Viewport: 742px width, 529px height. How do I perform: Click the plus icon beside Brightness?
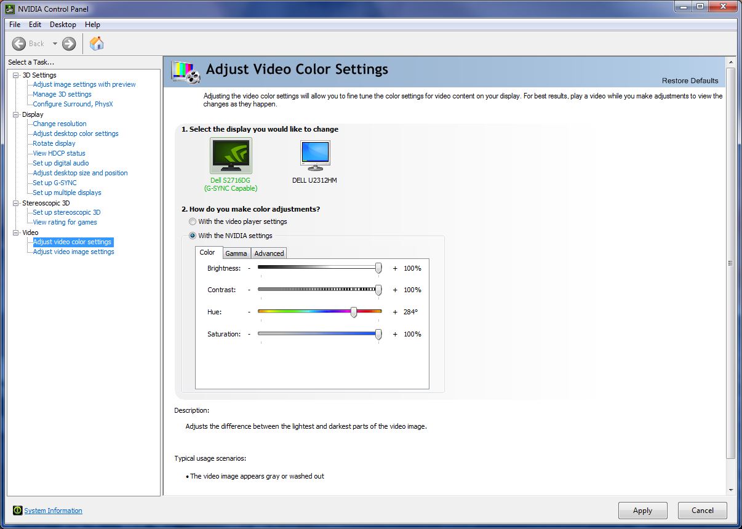click(x=395, y=268)
